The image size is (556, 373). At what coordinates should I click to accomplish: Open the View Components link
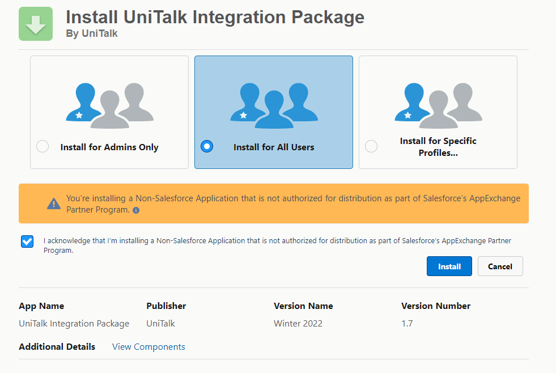148,346
